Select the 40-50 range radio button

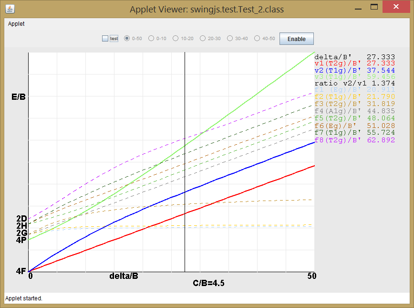coord(257,39)
